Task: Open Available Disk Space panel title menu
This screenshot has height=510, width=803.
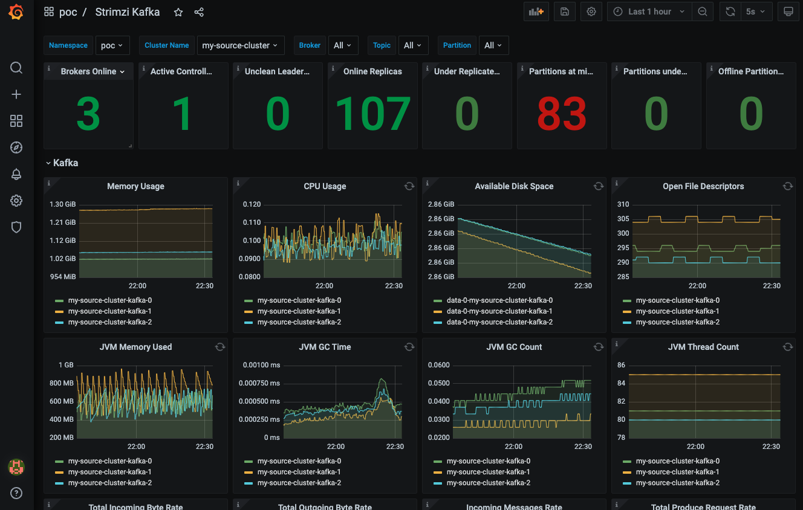Action: (x=514, y=186)
